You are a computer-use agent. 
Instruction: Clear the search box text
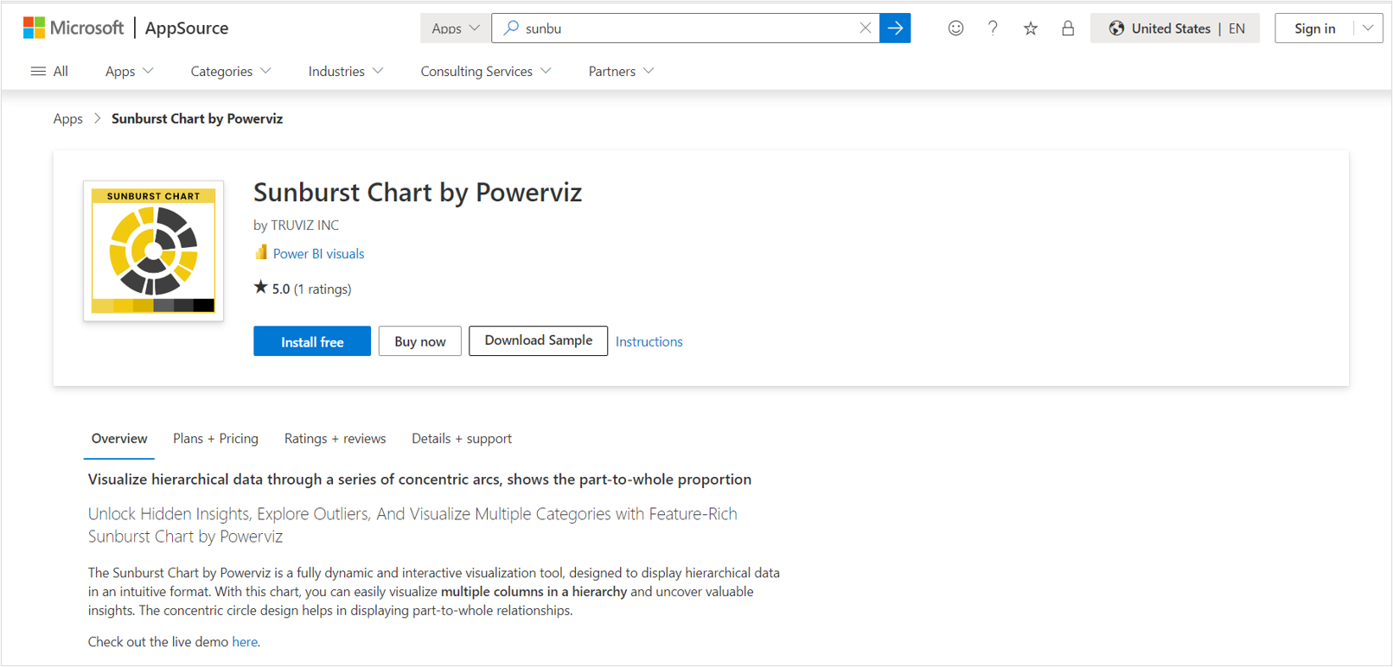[865, 29]
